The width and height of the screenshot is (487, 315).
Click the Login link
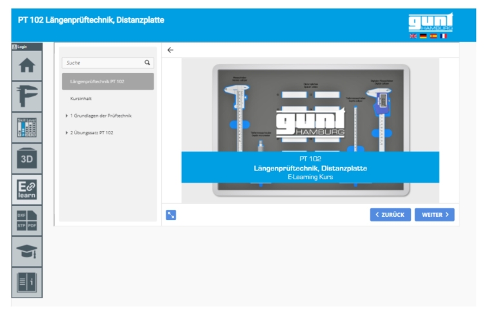click(19, 46)
